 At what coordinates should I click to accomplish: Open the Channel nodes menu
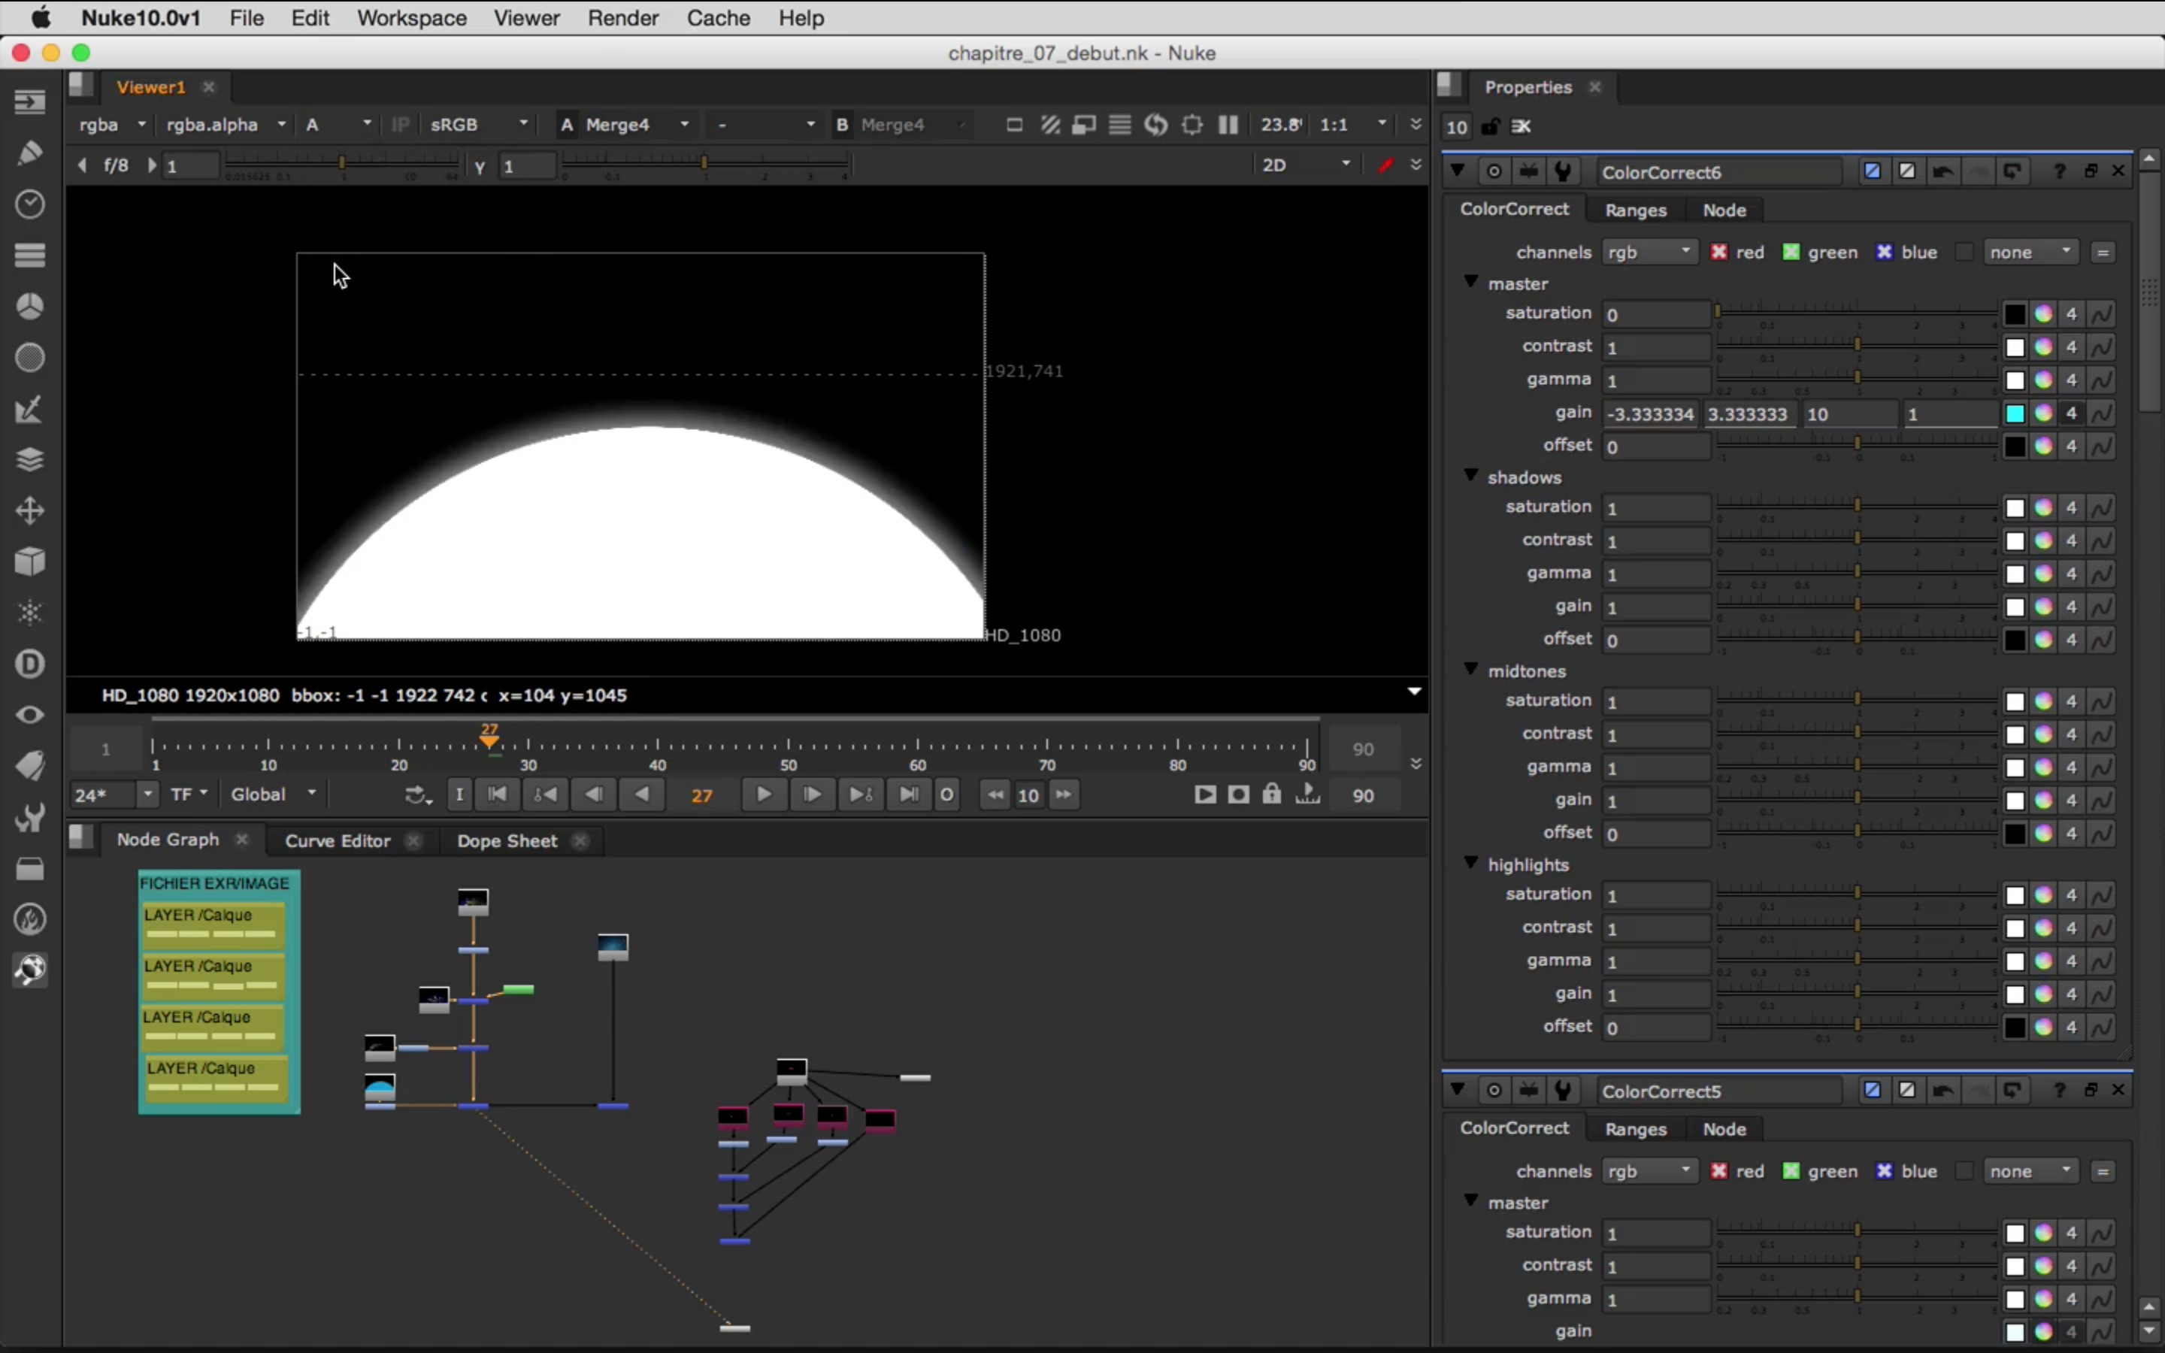29,255
